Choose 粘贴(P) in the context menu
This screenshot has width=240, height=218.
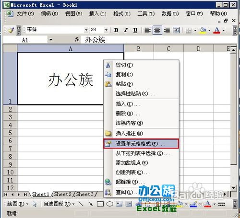pyautogui.click(x=141, y=84)
